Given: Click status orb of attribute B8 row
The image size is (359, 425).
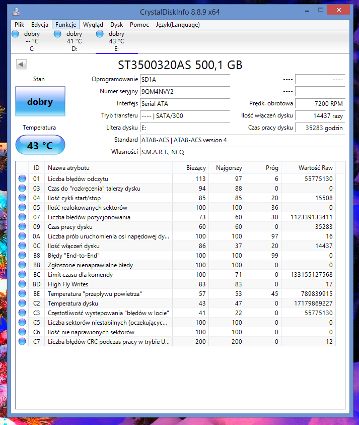Looking at the screenshot, I should (x=22, y=255).
